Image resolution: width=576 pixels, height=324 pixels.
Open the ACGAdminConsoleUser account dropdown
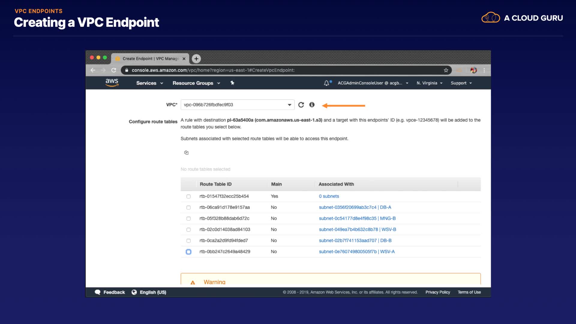(373, 83)
